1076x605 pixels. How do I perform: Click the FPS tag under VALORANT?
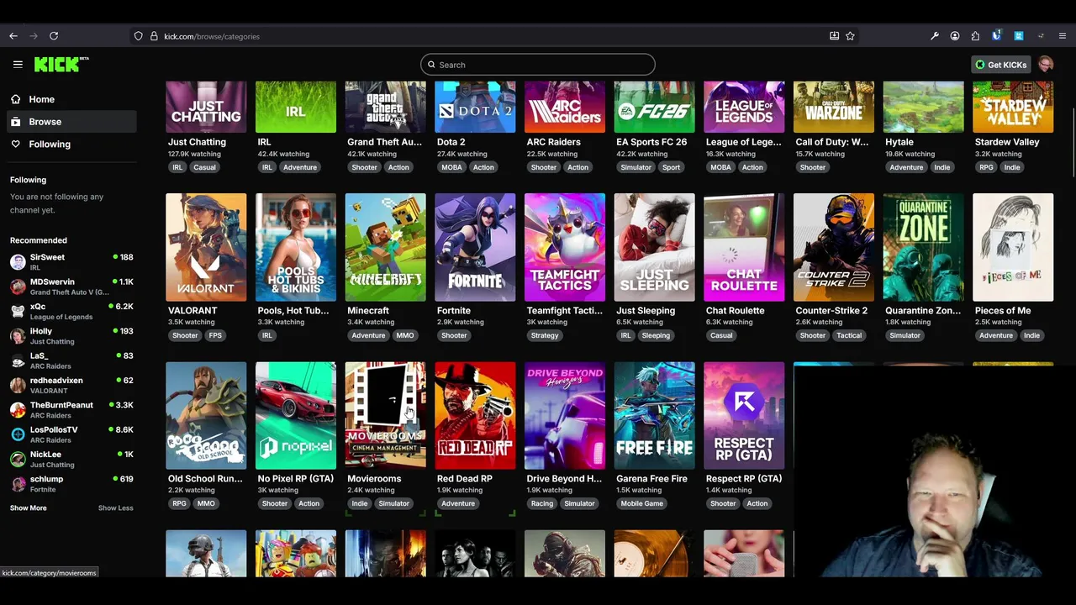pos(215,335)
